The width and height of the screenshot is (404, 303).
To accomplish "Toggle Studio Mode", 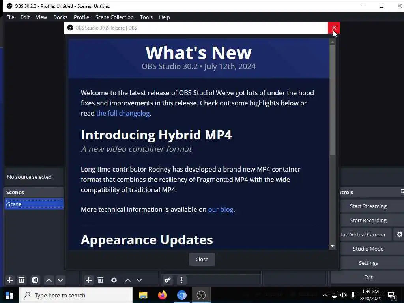I will click(368, 249).
